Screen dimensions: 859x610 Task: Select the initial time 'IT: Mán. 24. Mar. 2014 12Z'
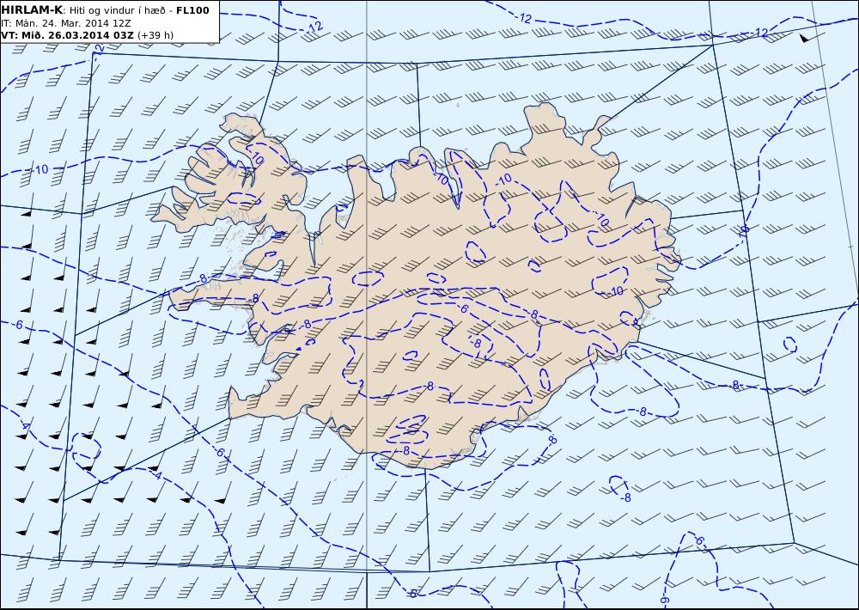click(66, 23)
